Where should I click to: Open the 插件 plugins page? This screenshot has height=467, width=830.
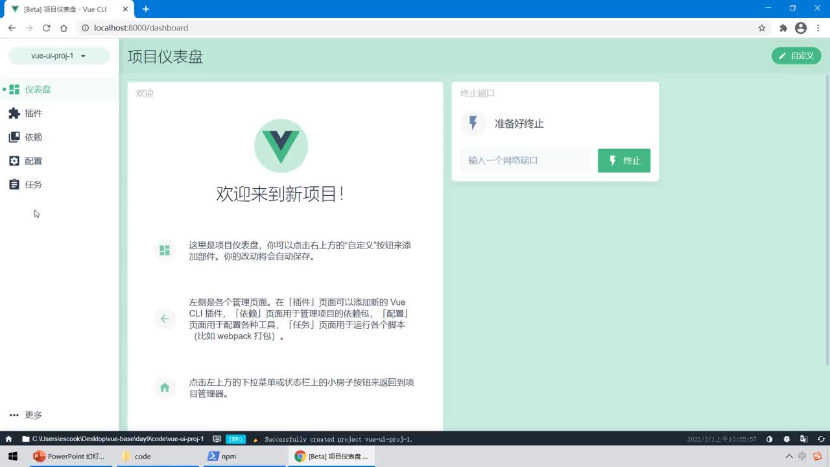pos(59,114)
